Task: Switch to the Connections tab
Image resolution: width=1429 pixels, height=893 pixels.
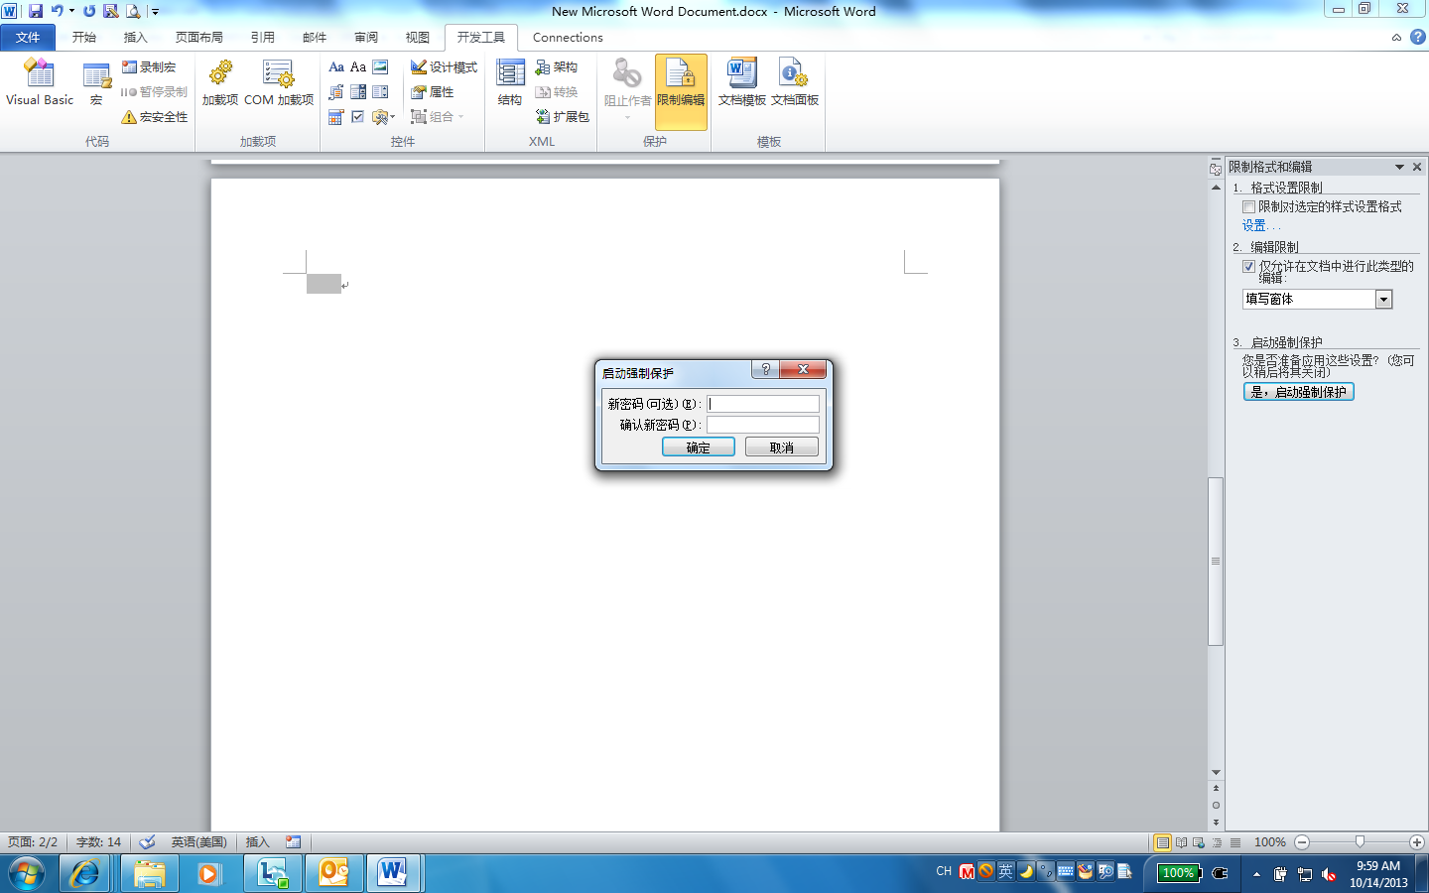Action: pyautogui.click(x=568, y=37)
